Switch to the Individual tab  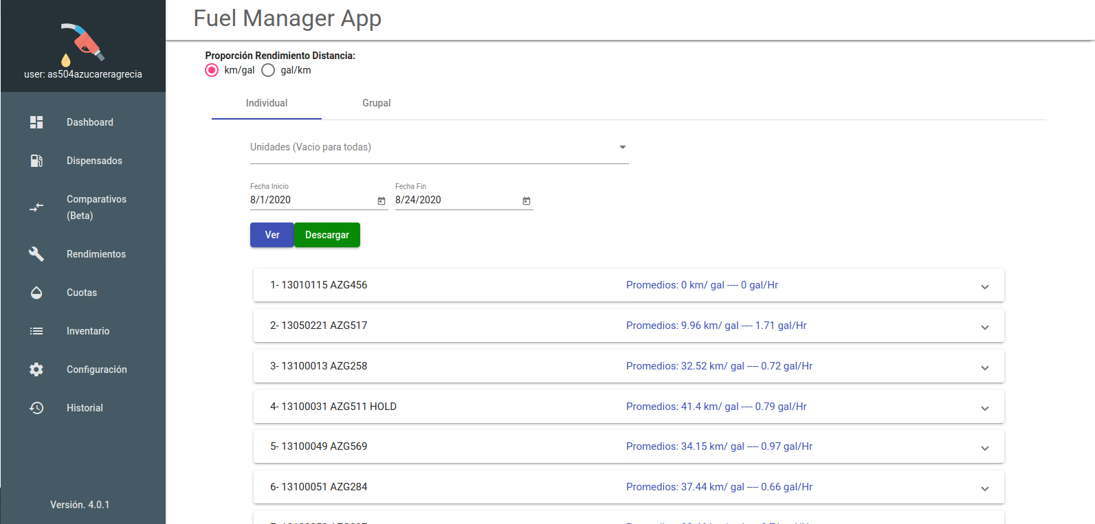[267, 103]
